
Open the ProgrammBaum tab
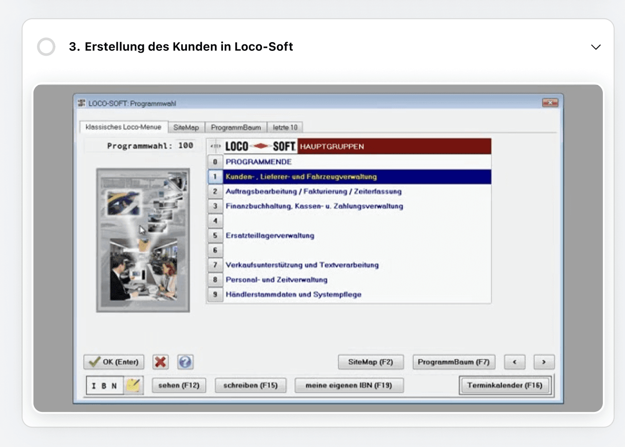tap(236, 127)
